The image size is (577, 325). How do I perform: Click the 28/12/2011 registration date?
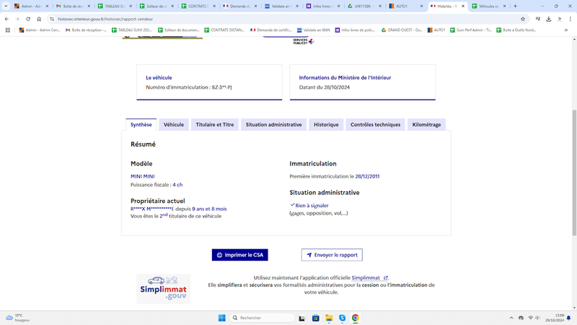367,176
